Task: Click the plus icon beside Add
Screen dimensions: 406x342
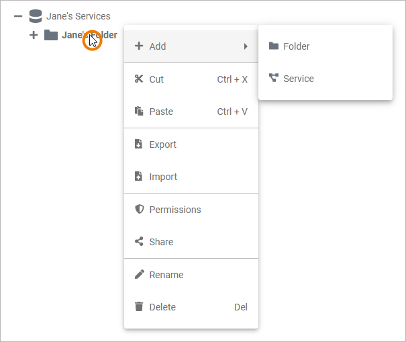Action: tap(139, 46)
